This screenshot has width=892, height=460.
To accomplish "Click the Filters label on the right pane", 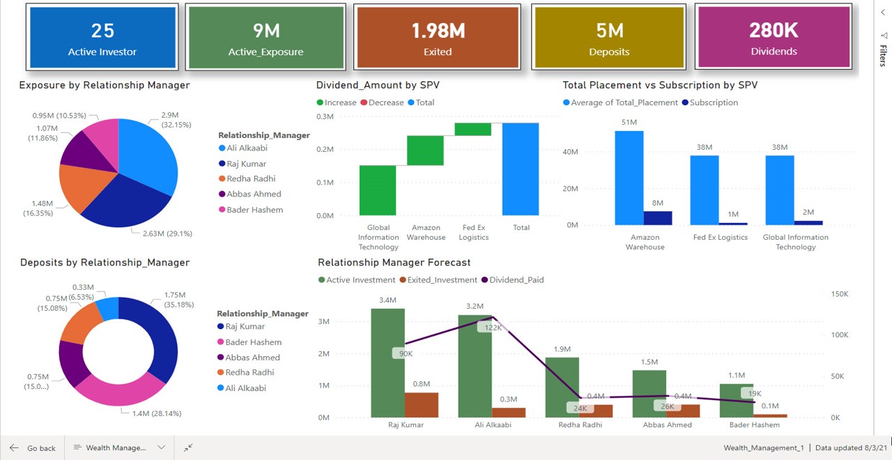I will click(x=883, y=55).
